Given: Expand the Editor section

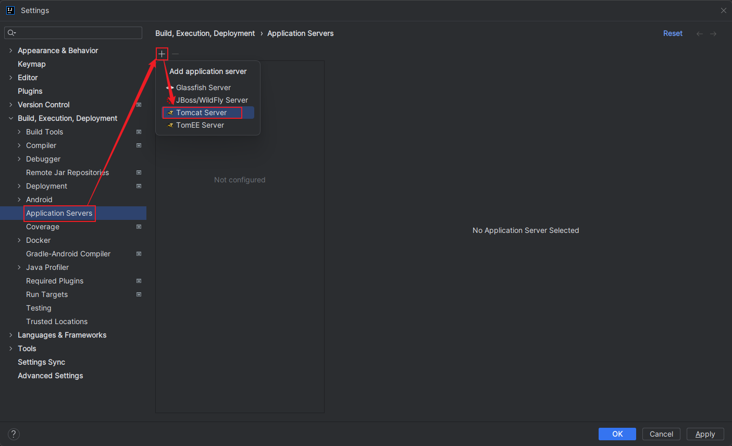Looking at the screenshot, I should (x=10, y=78).
